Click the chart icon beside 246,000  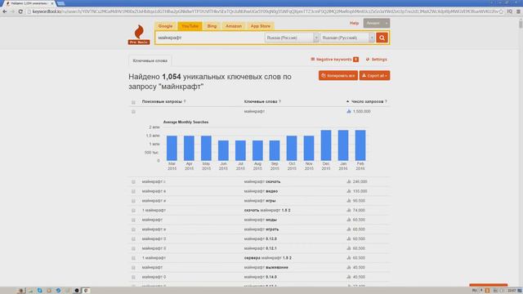(349, 181)
